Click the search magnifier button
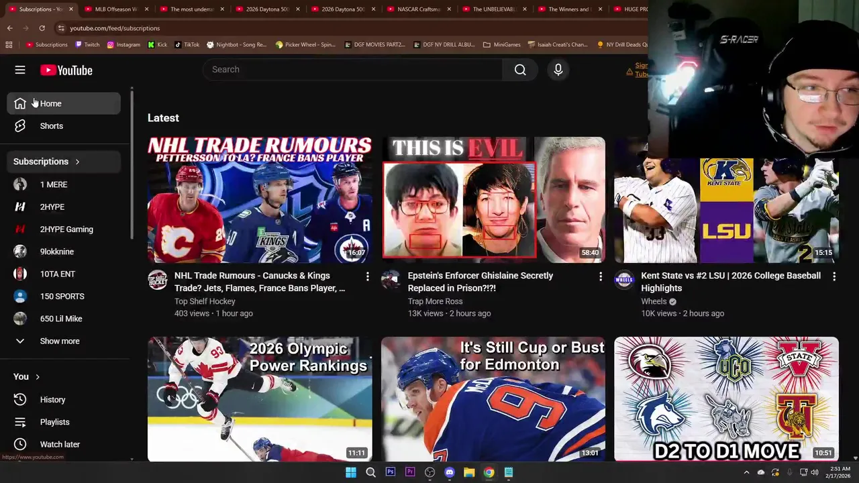The width and height of the screenshot is (859, 483). pyautogui.click(x=520, y=70)
